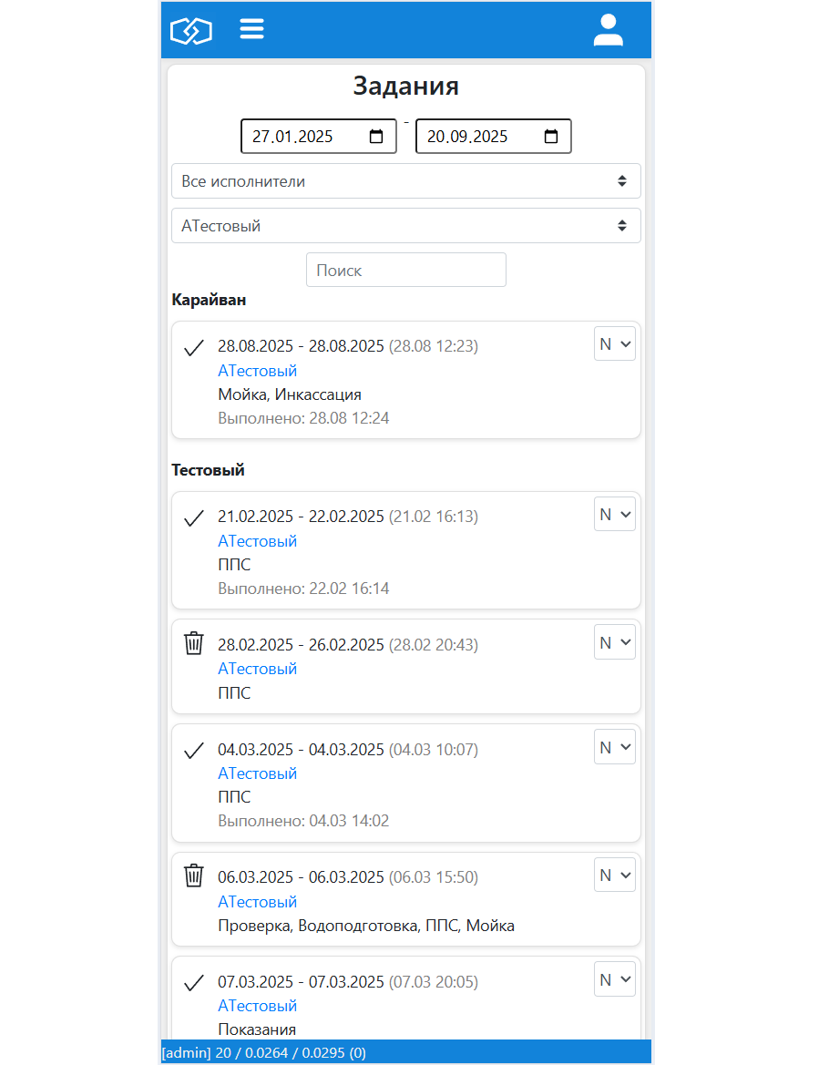The image size is (829, 1065).
Task: Open N dropdown on 06.03.2025 task
Action: coord(615,876)
